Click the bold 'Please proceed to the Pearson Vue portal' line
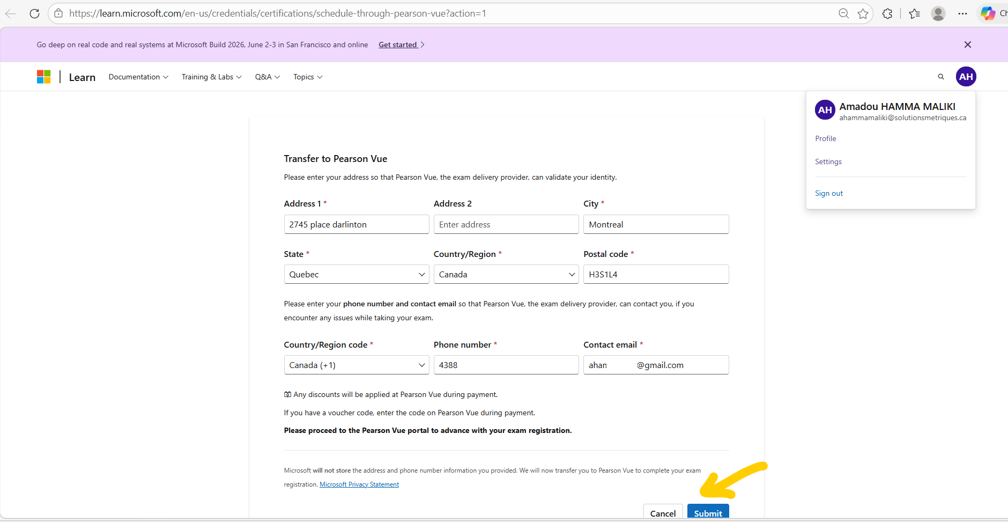Image resolution: width=1008 pixels, height=522 pixels. click(428, 431)
